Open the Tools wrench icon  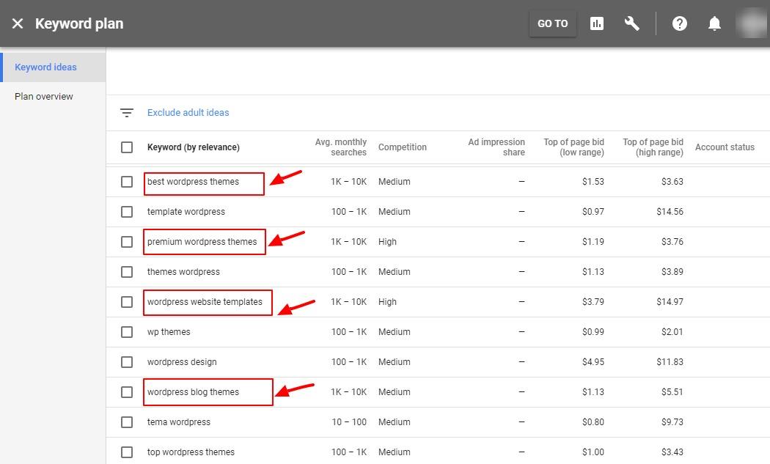(631, 23)
